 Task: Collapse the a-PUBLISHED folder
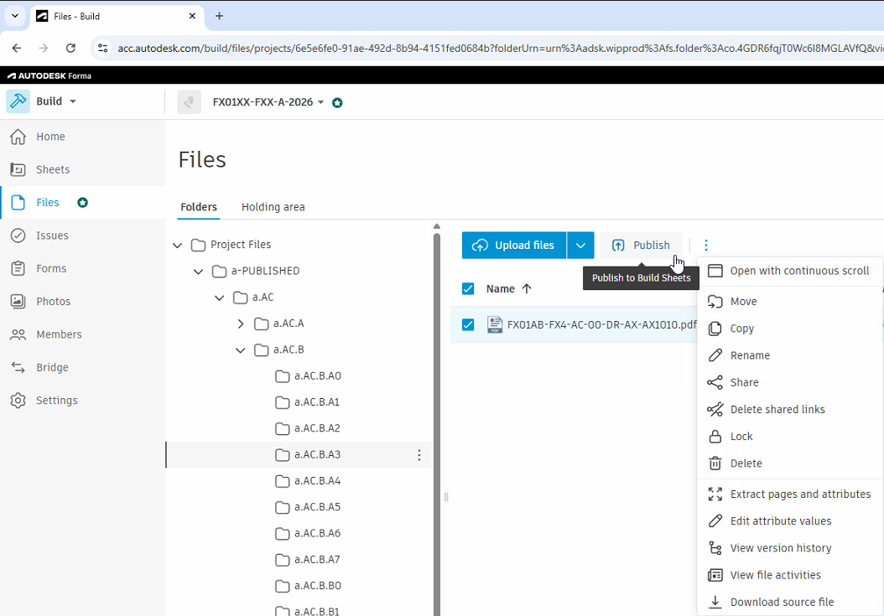point(199,271)
